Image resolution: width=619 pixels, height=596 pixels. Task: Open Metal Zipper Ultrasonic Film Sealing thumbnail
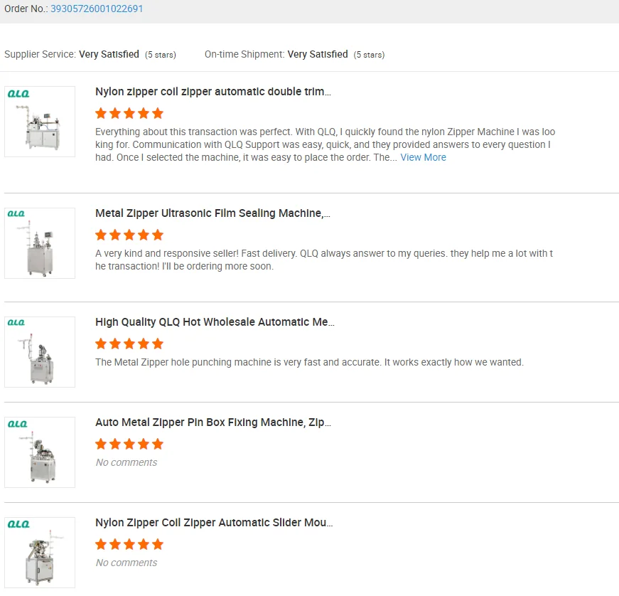pos(40,243)
